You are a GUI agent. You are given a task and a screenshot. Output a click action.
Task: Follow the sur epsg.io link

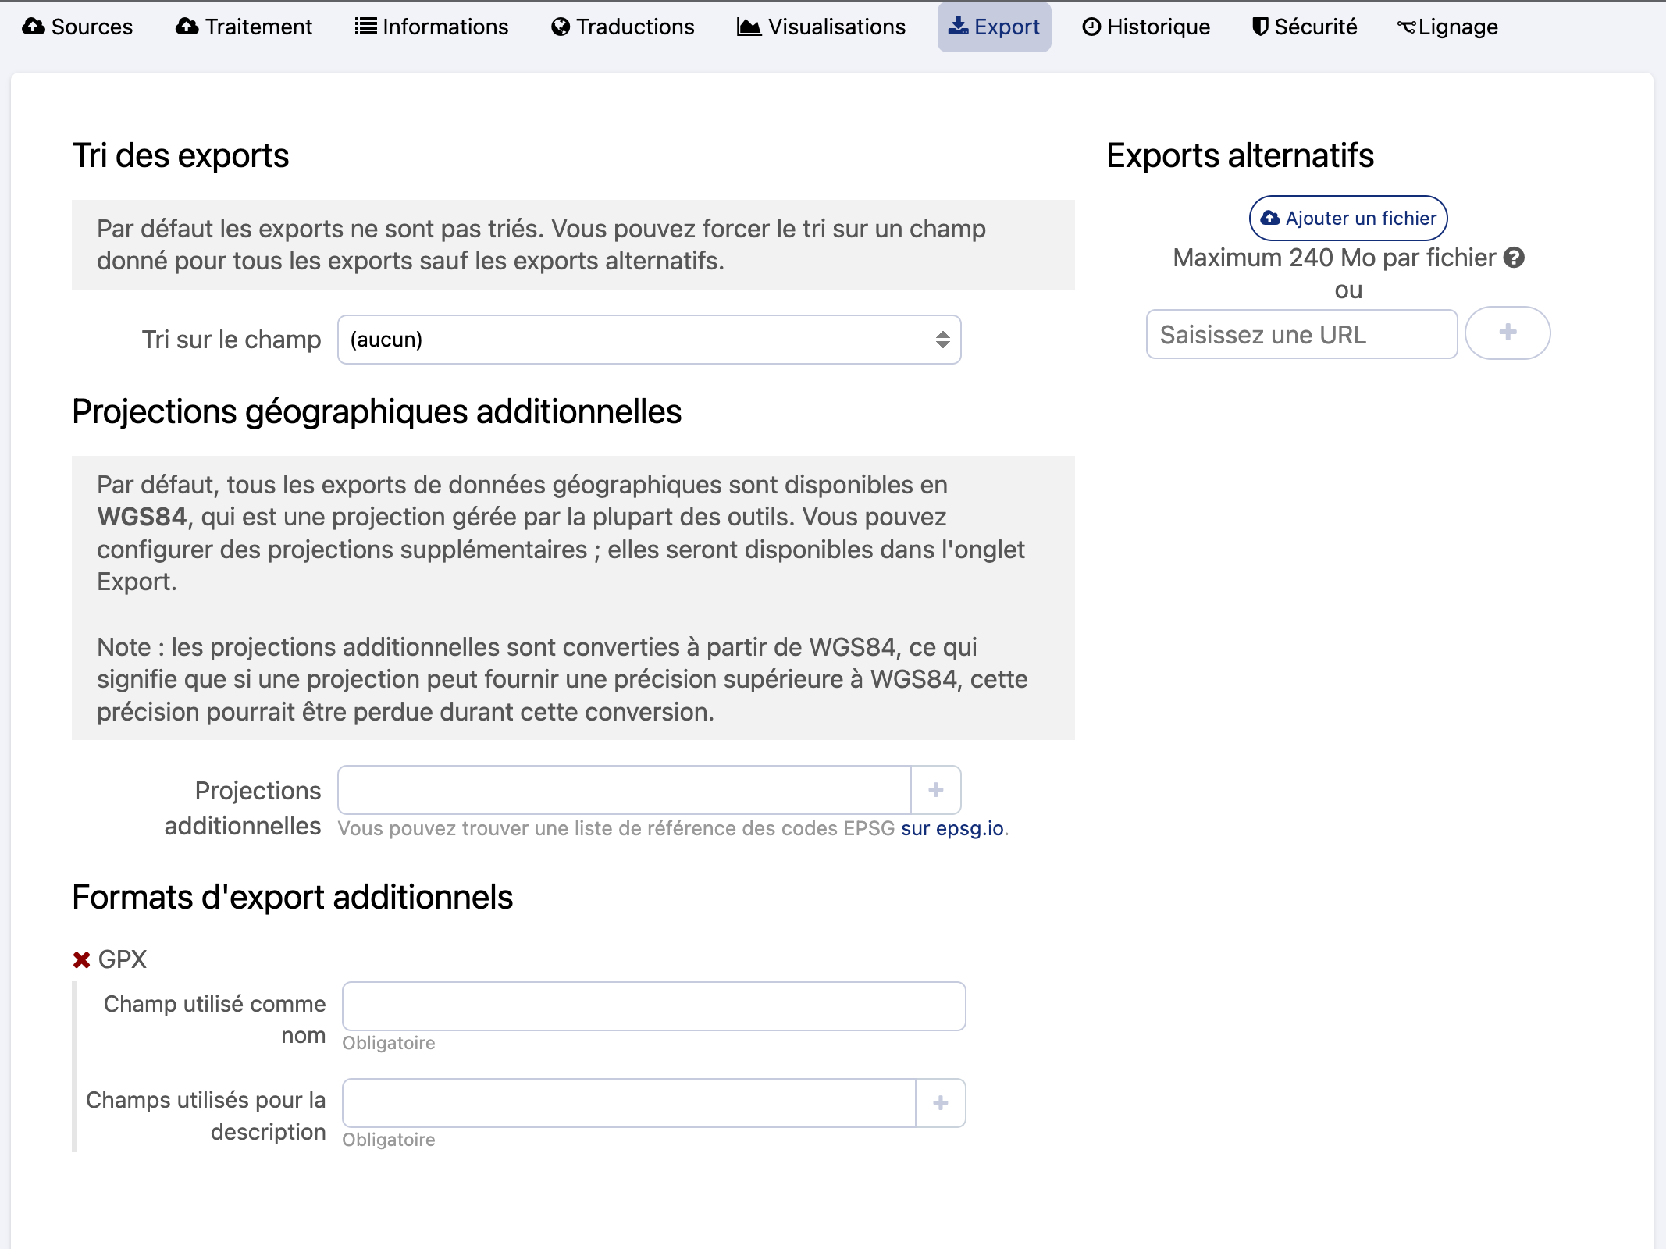pos(952,828)
